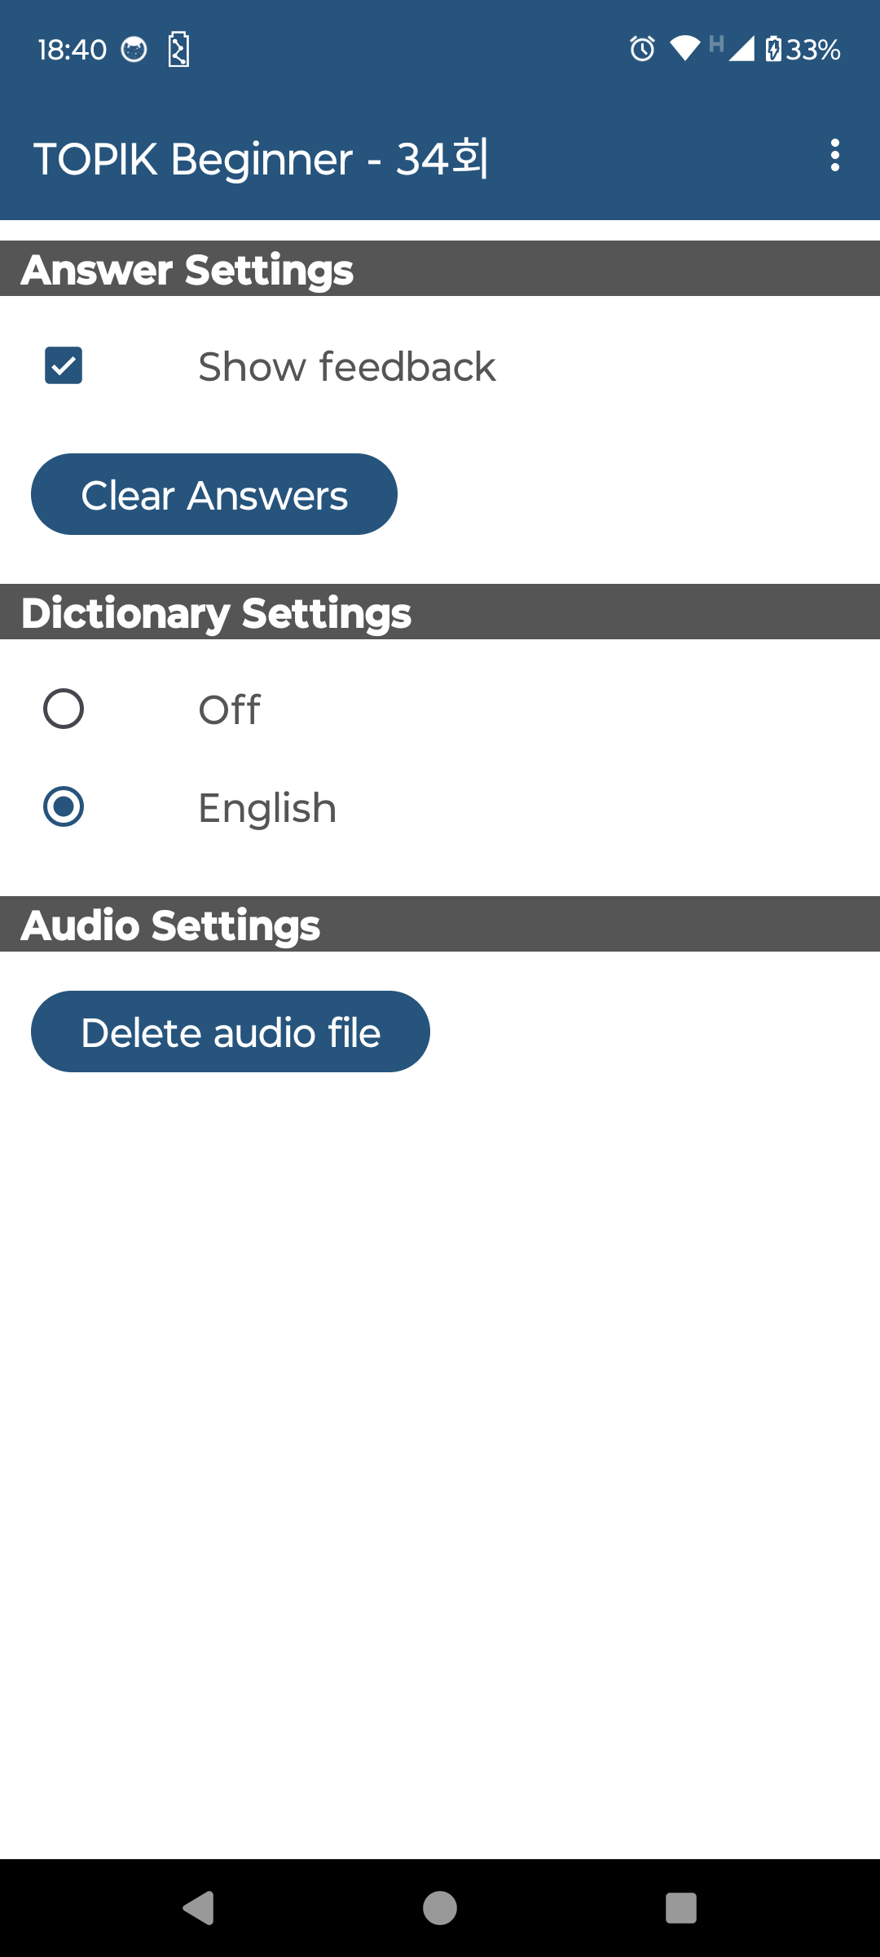Tap the Audio Settings section header

point(171,925)
